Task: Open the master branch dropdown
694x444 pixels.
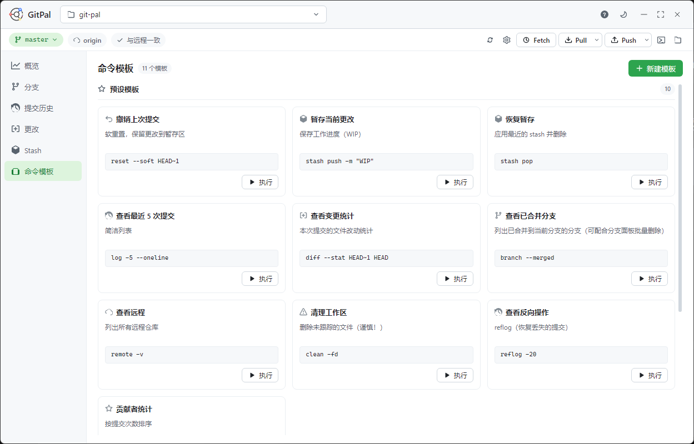Action: click(x=36, y=40)
